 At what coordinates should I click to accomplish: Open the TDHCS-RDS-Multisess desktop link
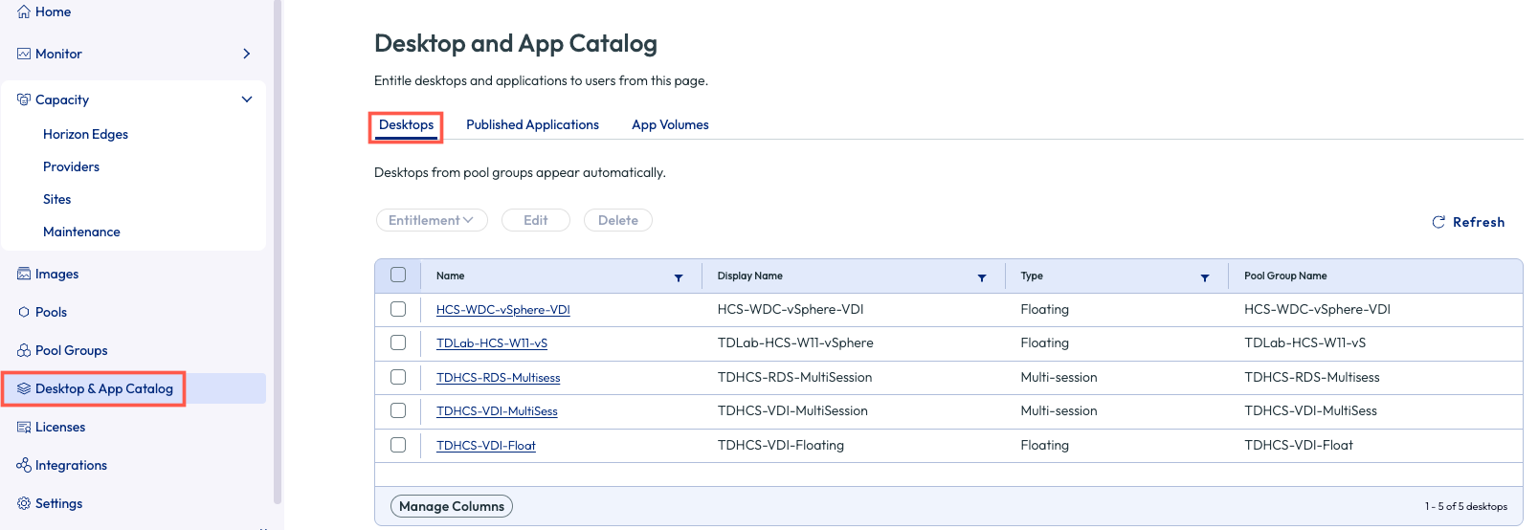point(498,378)
